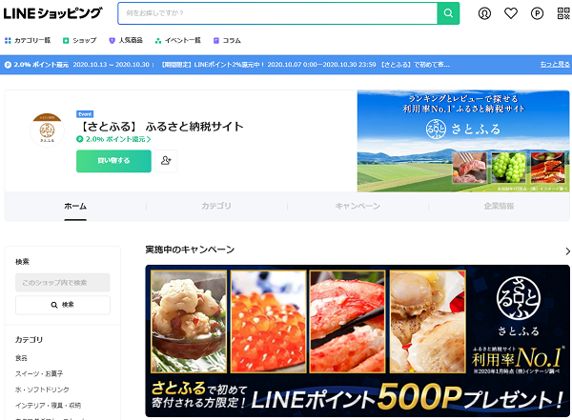Click the green イベント一覧 icon
Image resolution: width=572 pixels, height=420 pixels.
pos(158,40)
